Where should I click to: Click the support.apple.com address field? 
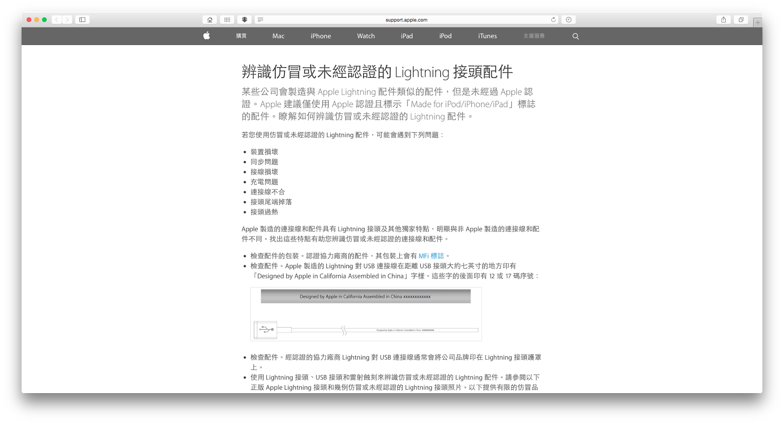pyautogui.click(x=406, y=20)
